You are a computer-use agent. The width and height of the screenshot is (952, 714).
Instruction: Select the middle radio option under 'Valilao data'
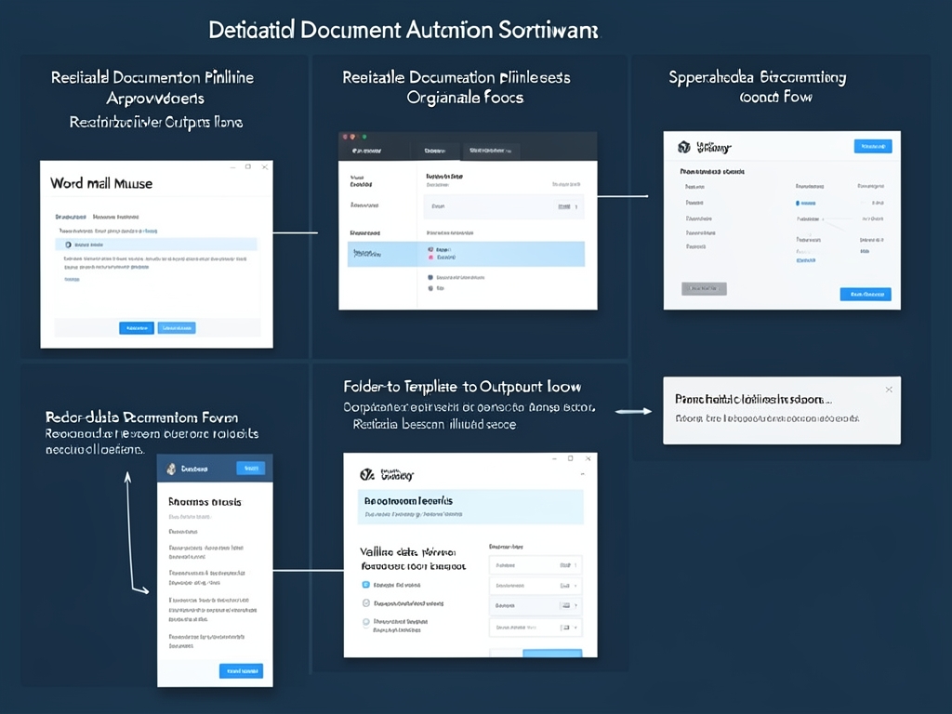366,602
